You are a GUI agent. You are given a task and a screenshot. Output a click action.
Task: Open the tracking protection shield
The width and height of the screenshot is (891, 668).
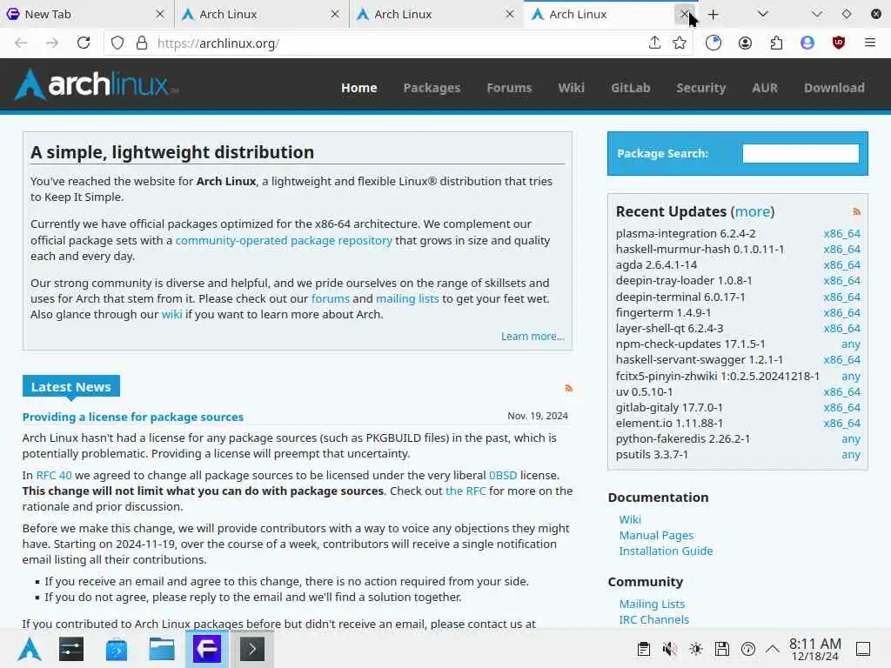coord(117,43)
